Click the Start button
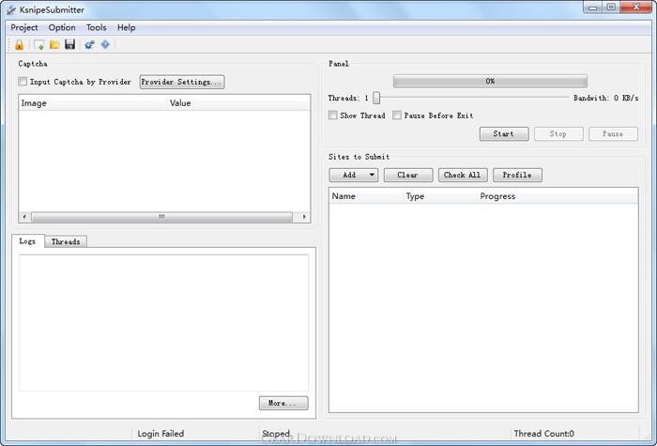This screenshot has width=657, height=446. [x=504, y=133]
